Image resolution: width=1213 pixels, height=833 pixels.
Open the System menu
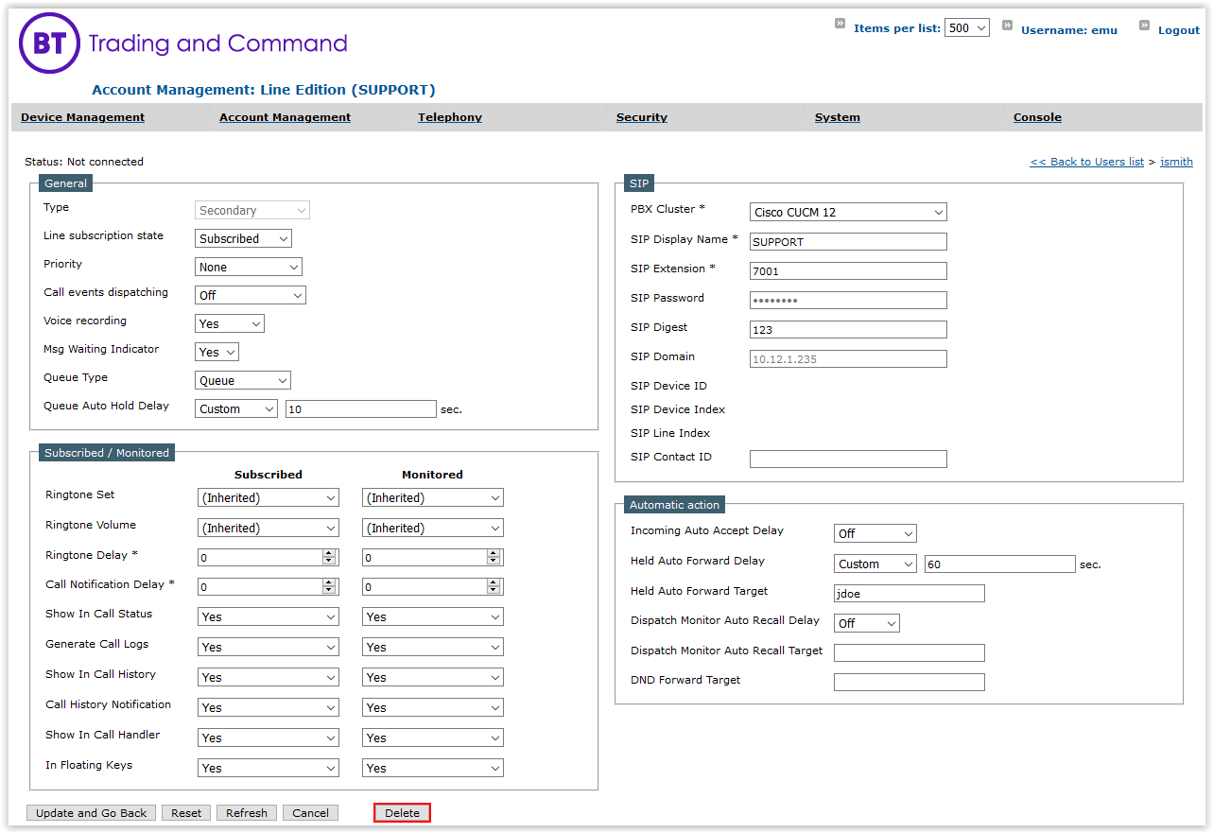tap(838, 117)
